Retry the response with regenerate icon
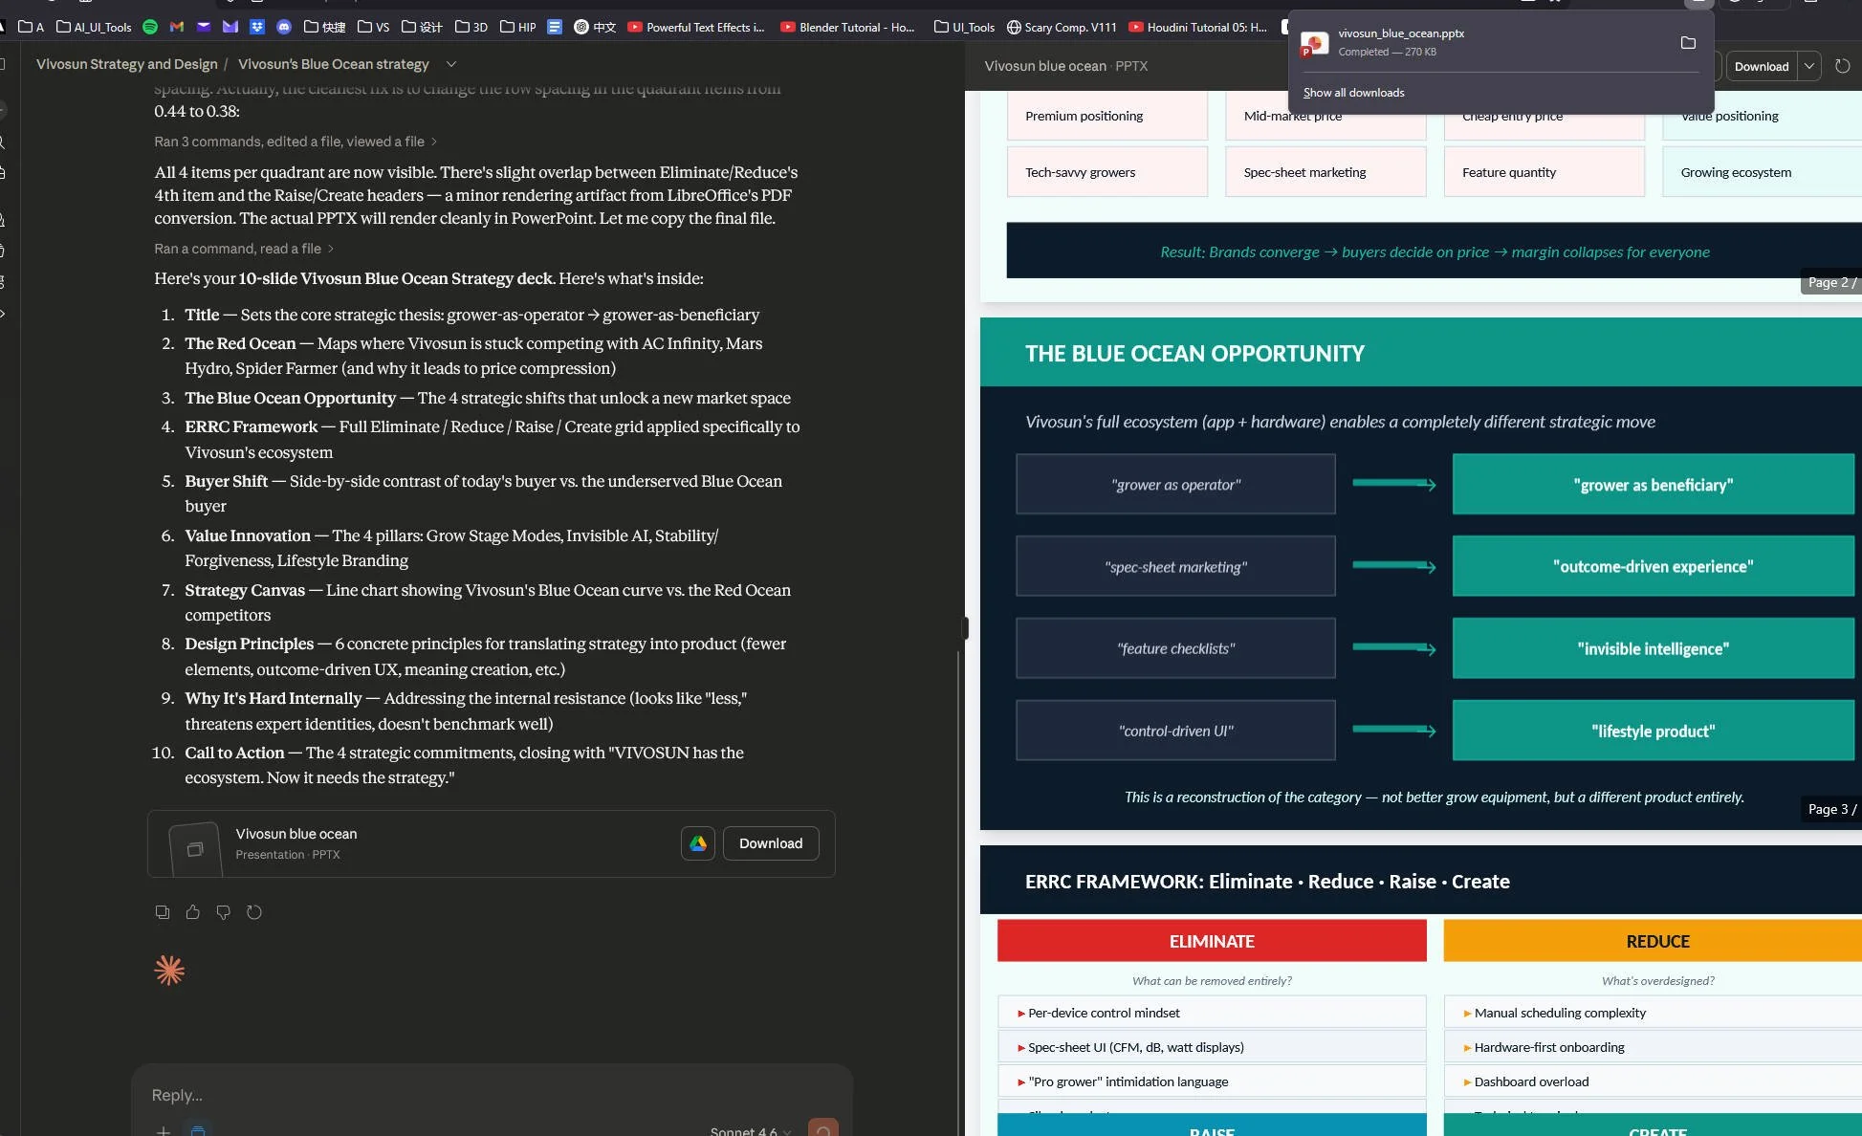This screenshot has width=1862, height=1136. [253, 912]
